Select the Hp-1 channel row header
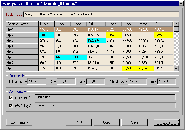Screen dimensions: 185x130 pos(22,29)
